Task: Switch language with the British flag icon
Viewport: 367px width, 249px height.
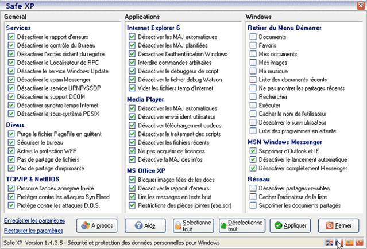Action: tap(329, 243)
